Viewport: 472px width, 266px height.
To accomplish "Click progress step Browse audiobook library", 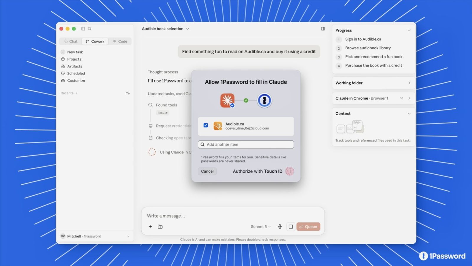I will (x=368, y=48).
